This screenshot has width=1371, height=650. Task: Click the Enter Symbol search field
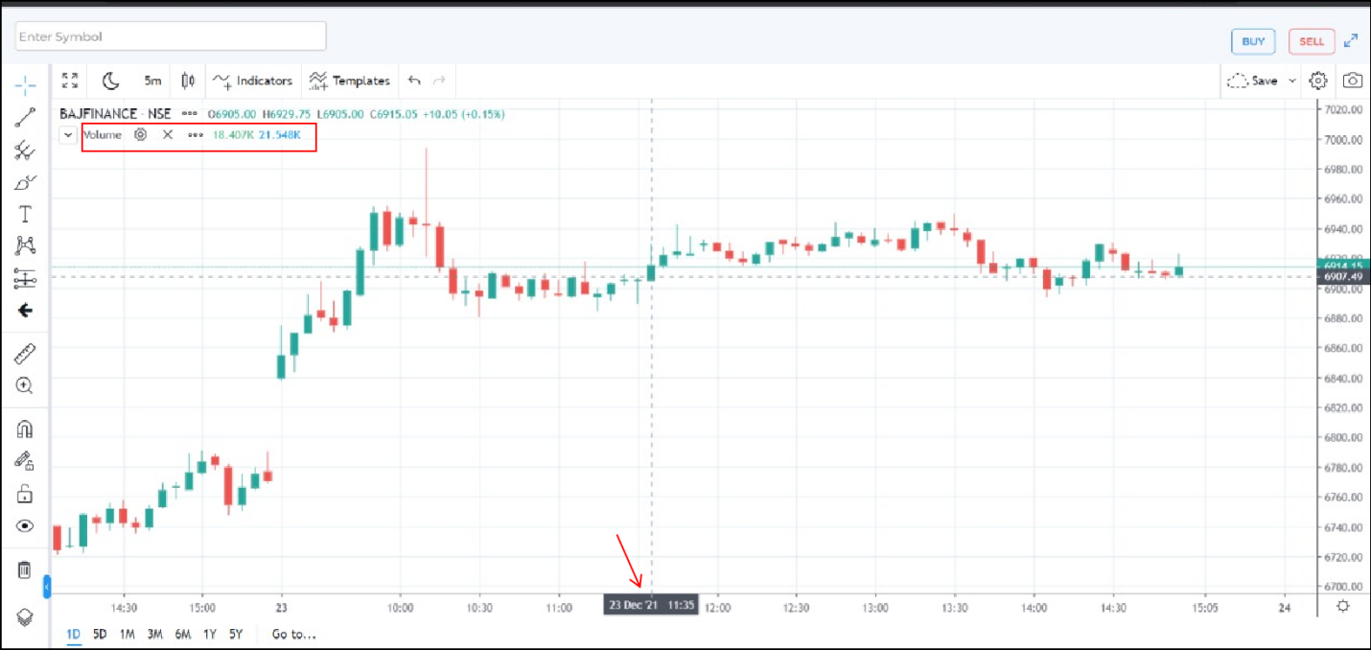[171, 36]
